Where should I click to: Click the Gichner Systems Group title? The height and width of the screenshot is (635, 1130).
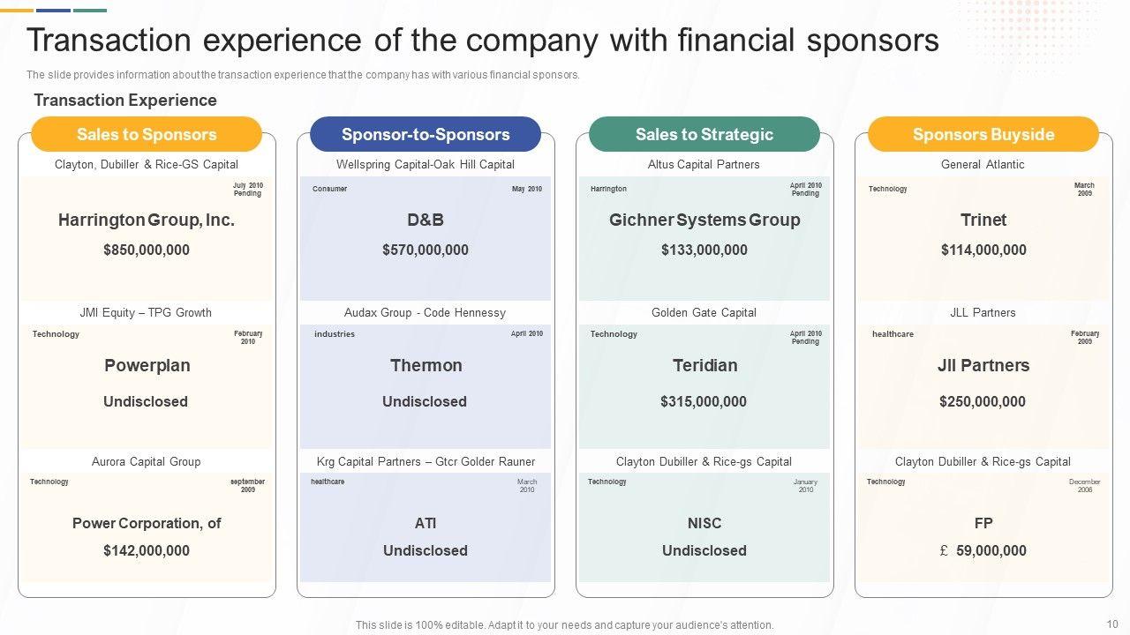[x=704, y=220]
